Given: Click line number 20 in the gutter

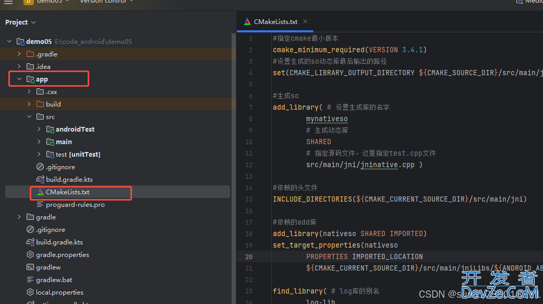Looking at the screenshot, I should coord(249,257).
